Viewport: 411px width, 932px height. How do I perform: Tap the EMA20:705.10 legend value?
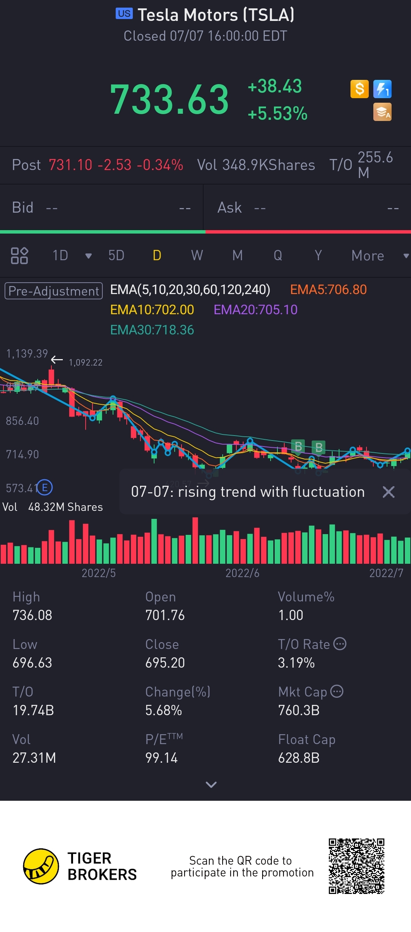(x=256, y=310)
